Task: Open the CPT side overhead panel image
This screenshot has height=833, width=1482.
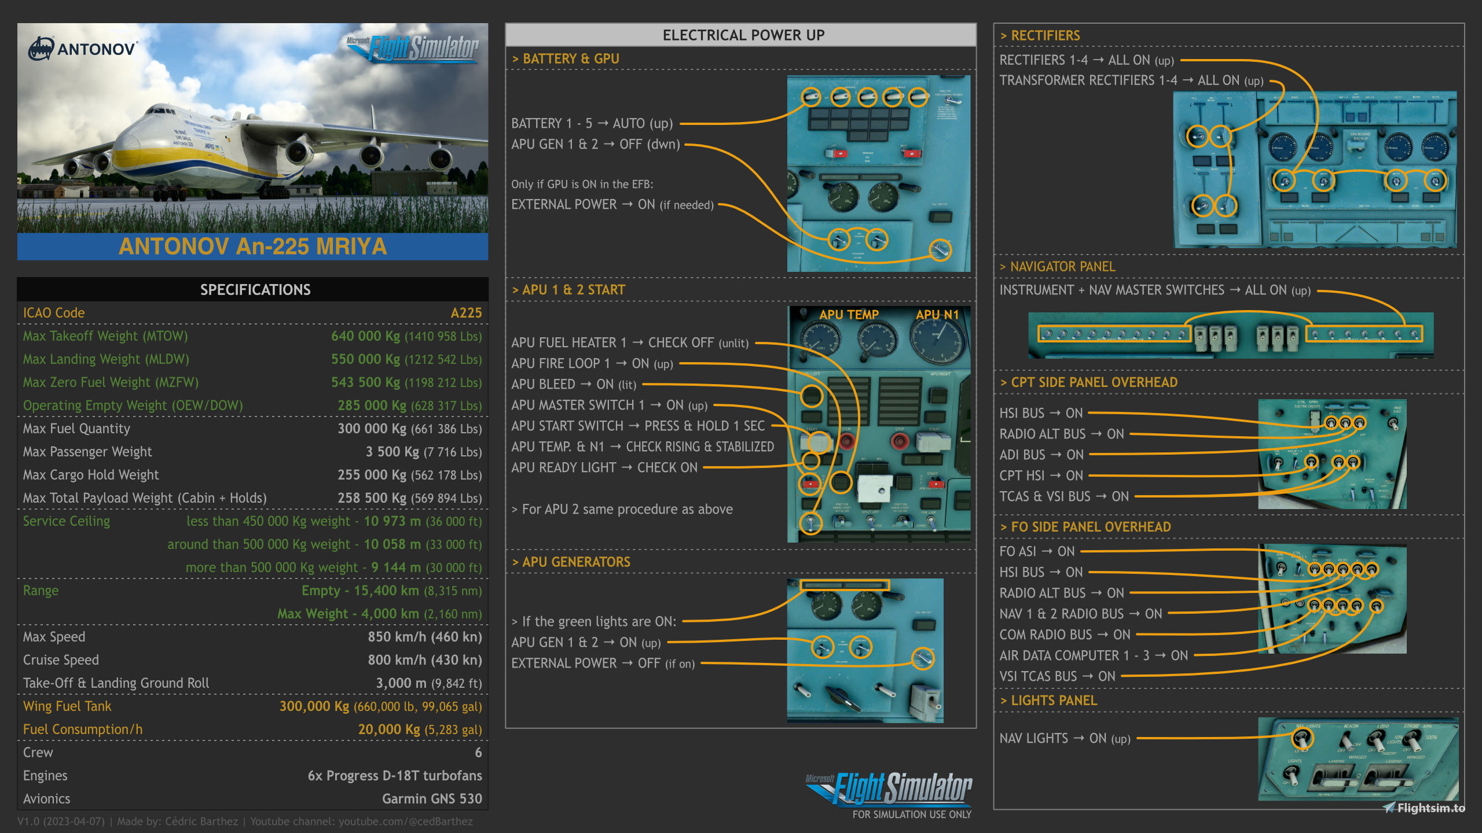Action: [x=1332, y=454]
